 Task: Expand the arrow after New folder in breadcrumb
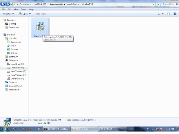point(79,4)
